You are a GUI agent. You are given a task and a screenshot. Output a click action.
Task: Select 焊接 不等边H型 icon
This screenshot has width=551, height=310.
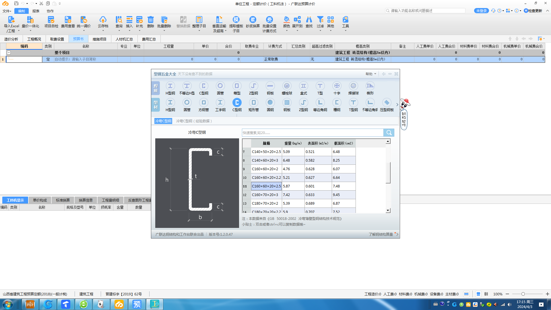(187, 86)
